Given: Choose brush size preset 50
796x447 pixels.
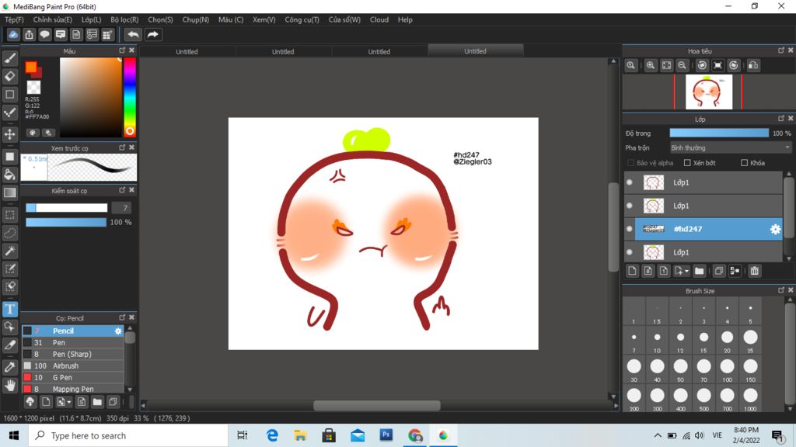Looking at the screenshot, I should 680,369.
